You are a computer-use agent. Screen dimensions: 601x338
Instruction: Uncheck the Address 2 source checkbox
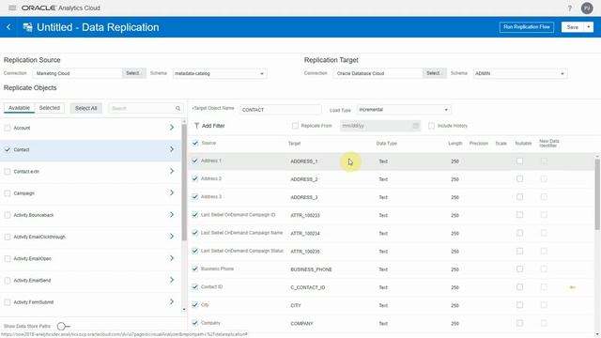pyautogui.click(x=195, y=179)
